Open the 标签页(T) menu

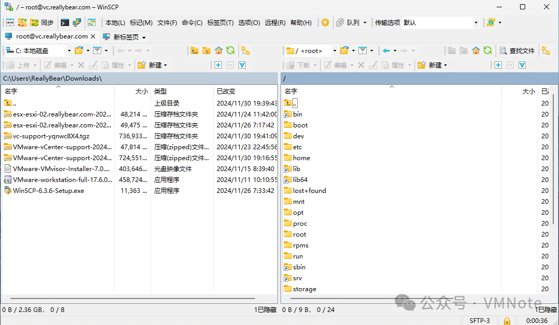220,22
